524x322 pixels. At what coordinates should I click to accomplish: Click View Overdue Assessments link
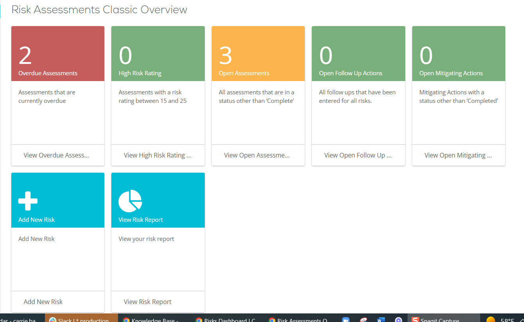(x=57, y=155)
